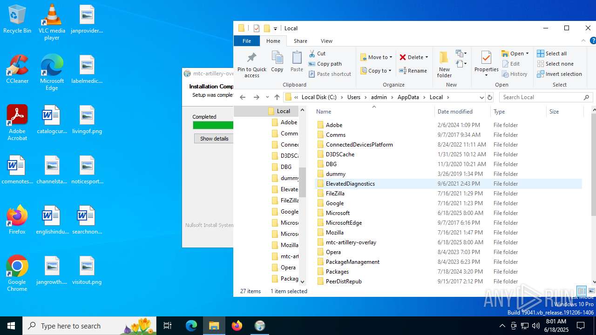The width and height of the screenshot is (596, 335).
Task: Open Adobe Acrobat desktop shortcut
Action: click(17, 123)
